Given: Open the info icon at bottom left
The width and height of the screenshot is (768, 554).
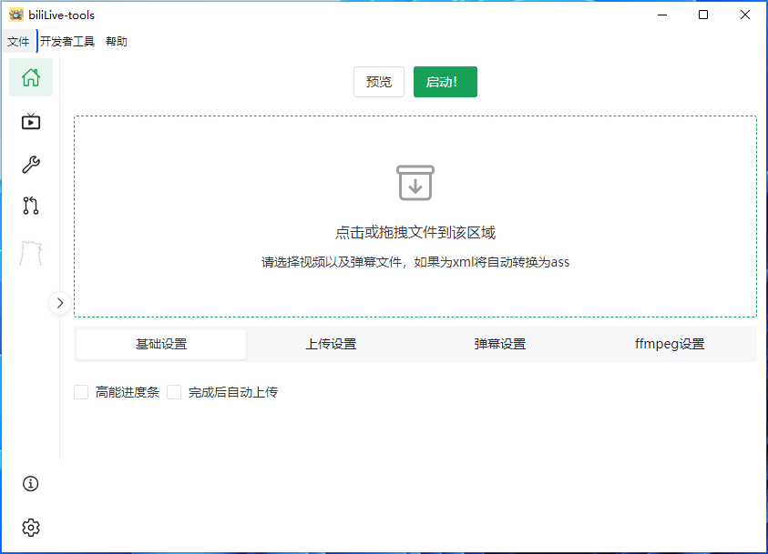Looking at the screenshot, I should click(30, 484).
